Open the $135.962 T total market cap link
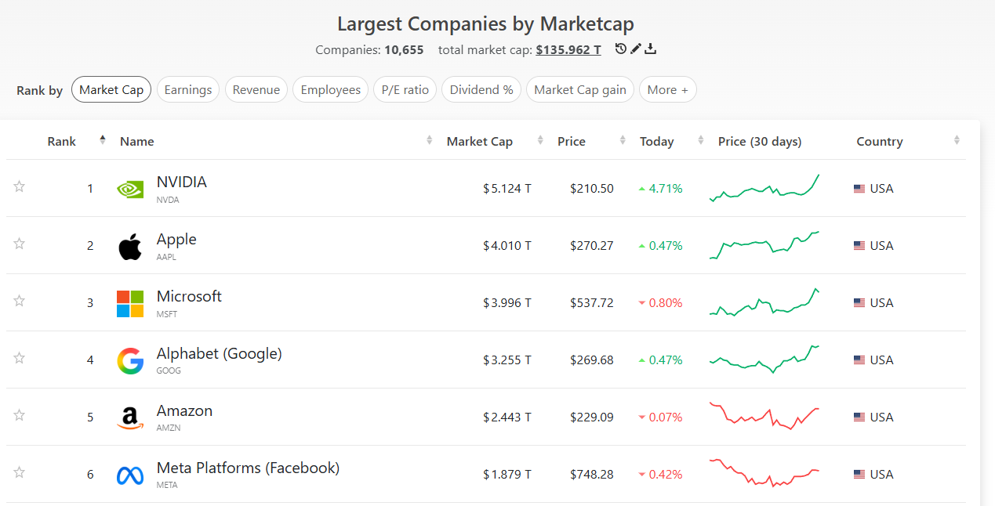Viewport: 995px width, 506px height. 568,50
